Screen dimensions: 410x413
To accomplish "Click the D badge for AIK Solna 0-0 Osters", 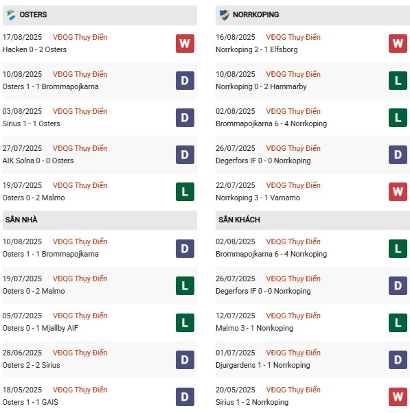I will [x=185, y=154].
